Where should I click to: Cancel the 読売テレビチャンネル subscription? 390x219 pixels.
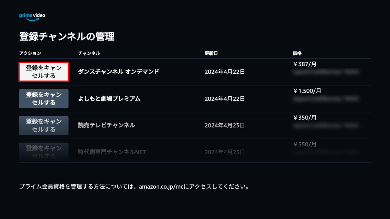tap(44, 125)
